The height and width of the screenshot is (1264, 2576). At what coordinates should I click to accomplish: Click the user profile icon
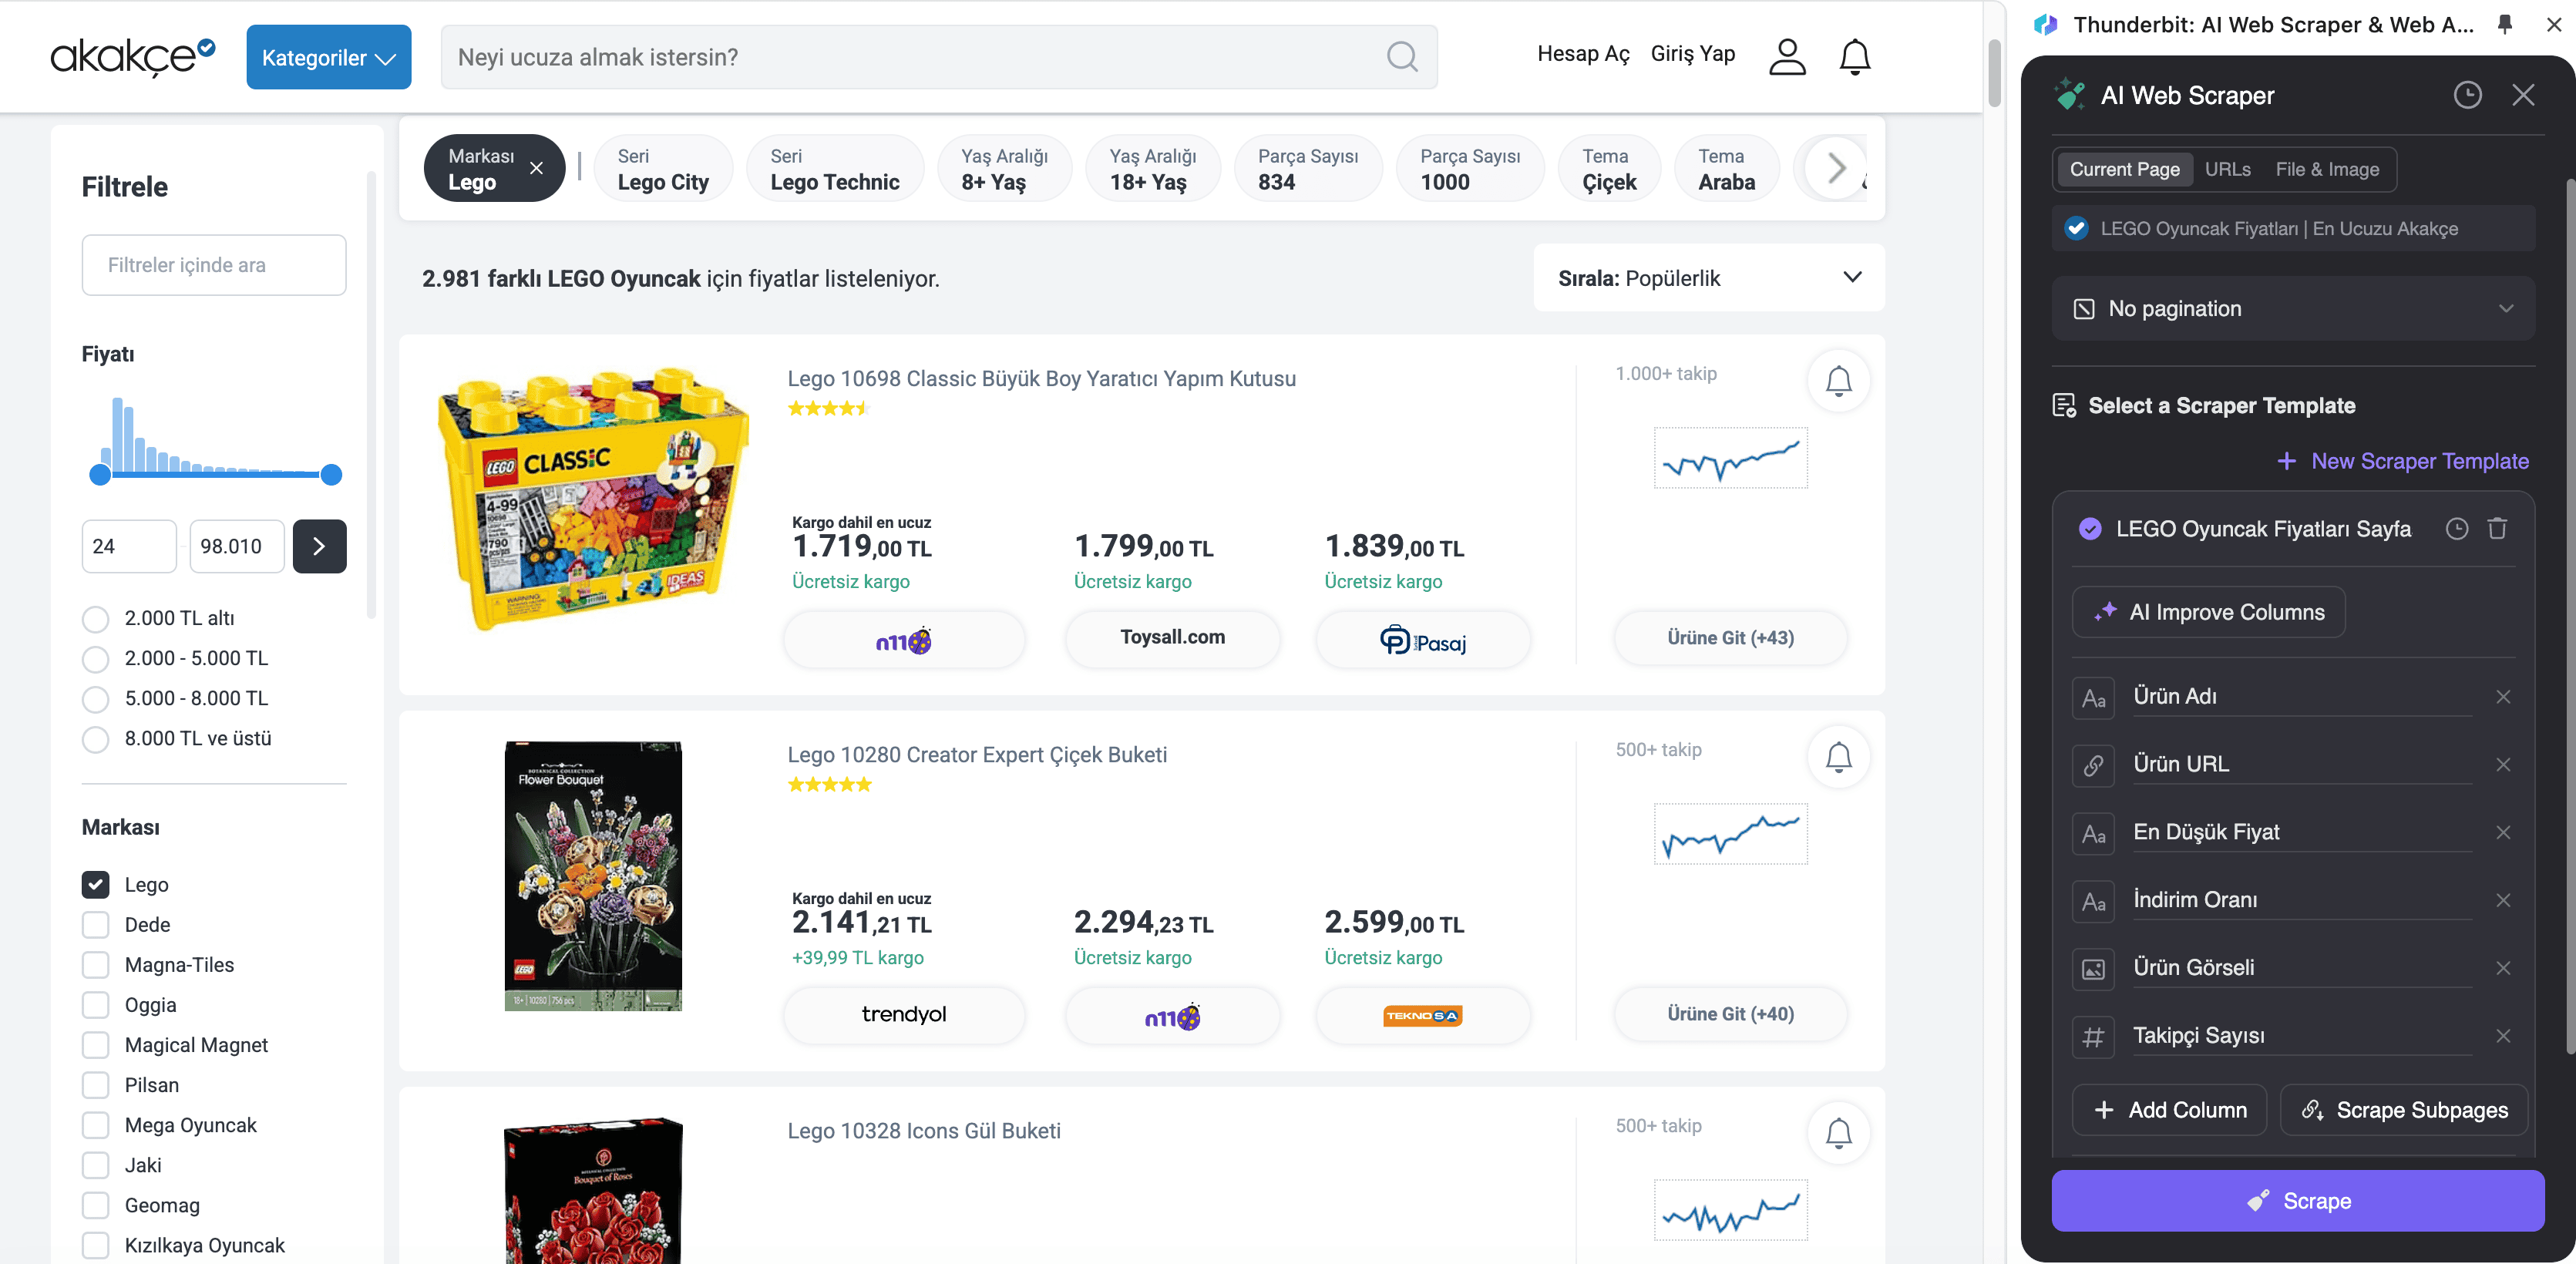point(1787,57)
